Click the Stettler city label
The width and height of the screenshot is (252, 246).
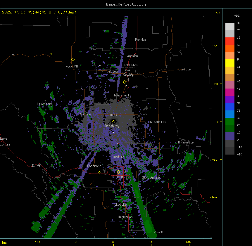click(185, 69)
